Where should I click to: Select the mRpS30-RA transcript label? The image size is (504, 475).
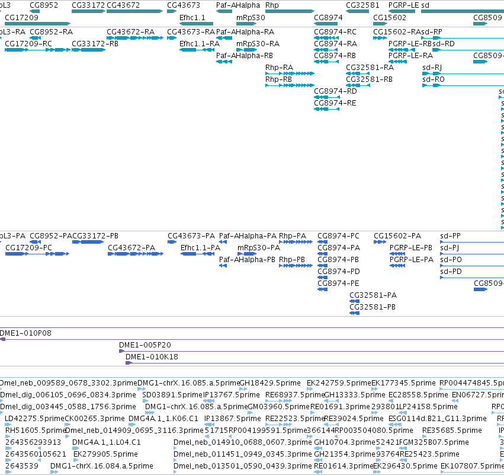[258, 44]
